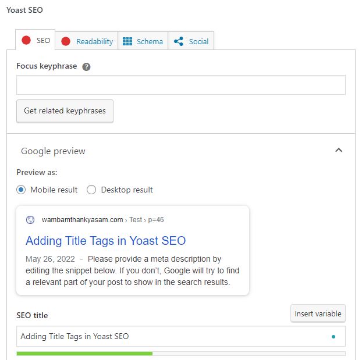Open the Social tab
The image size is (362, 360).
click(198, 41)
